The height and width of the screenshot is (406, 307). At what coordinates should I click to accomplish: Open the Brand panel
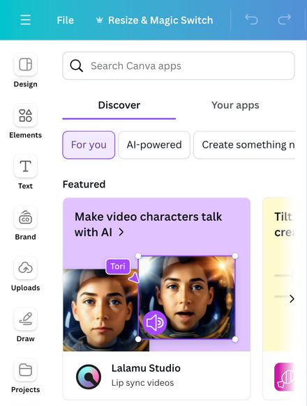click(x=25, y=224)
